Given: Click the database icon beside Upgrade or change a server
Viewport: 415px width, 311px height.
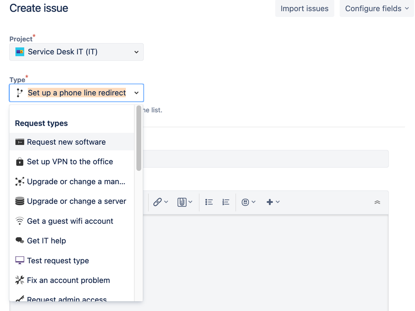Looking at the screenshot, I should click(20, 201).
